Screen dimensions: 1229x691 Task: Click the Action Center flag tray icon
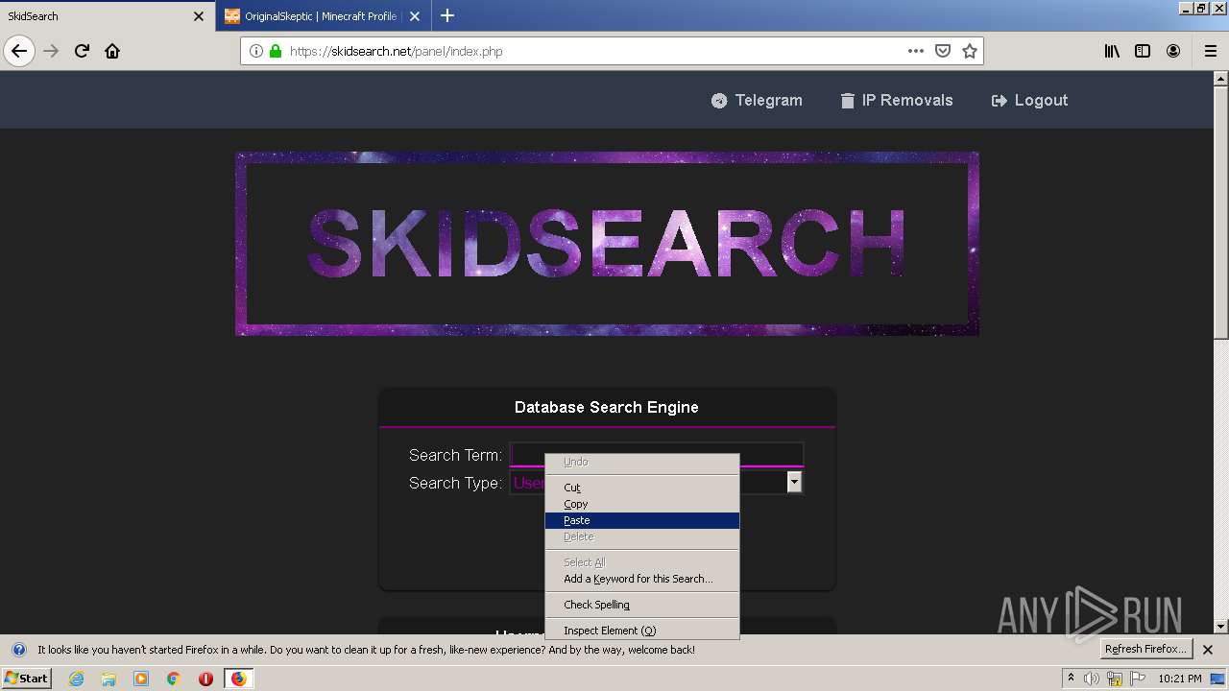pyautogui.click(x=1136, y=679)
